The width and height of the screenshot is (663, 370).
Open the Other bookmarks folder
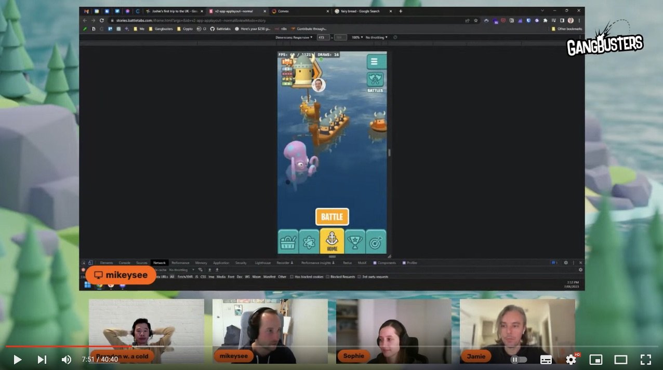(567, 29)
